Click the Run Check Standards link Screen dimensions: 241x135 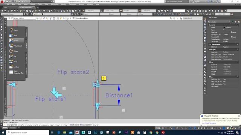[x=209, y=123]
